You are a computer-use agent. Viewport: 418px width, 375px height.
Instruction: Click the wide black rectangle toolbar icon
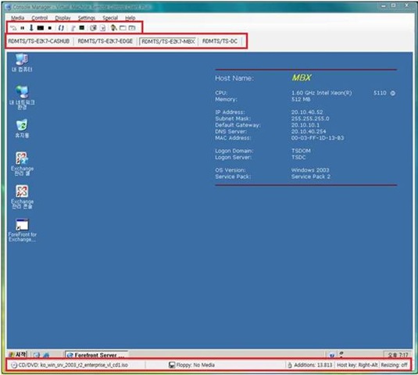tap(41, 27)
